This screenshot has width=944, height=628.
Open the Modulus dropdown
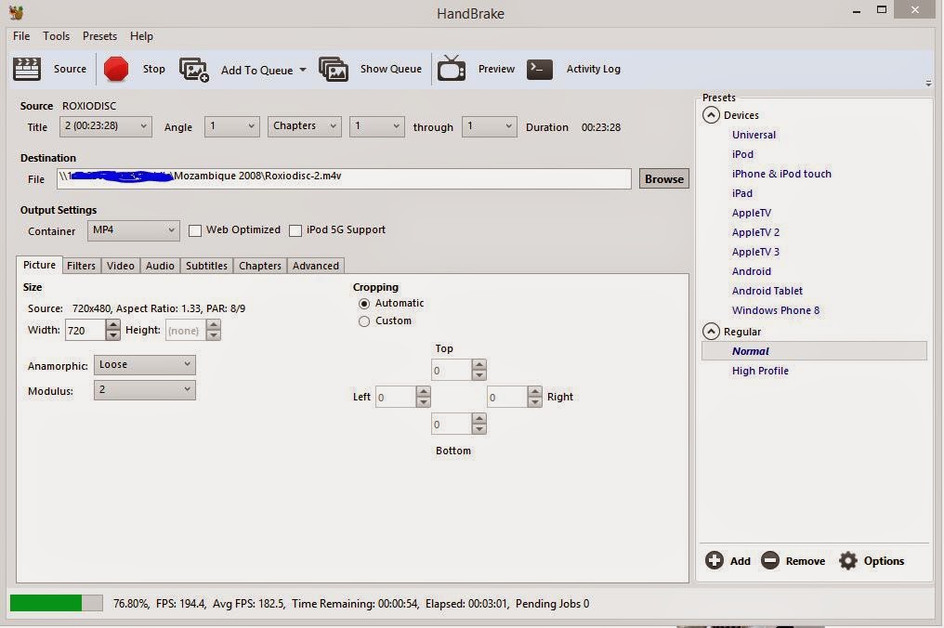pos(145,390)
